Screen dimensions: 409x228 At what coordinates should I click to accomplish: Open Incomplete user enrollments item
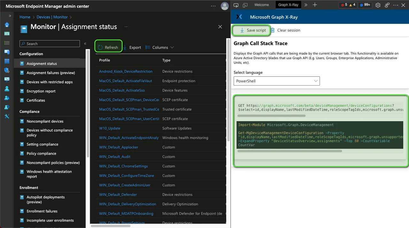(x=50, y=221)
